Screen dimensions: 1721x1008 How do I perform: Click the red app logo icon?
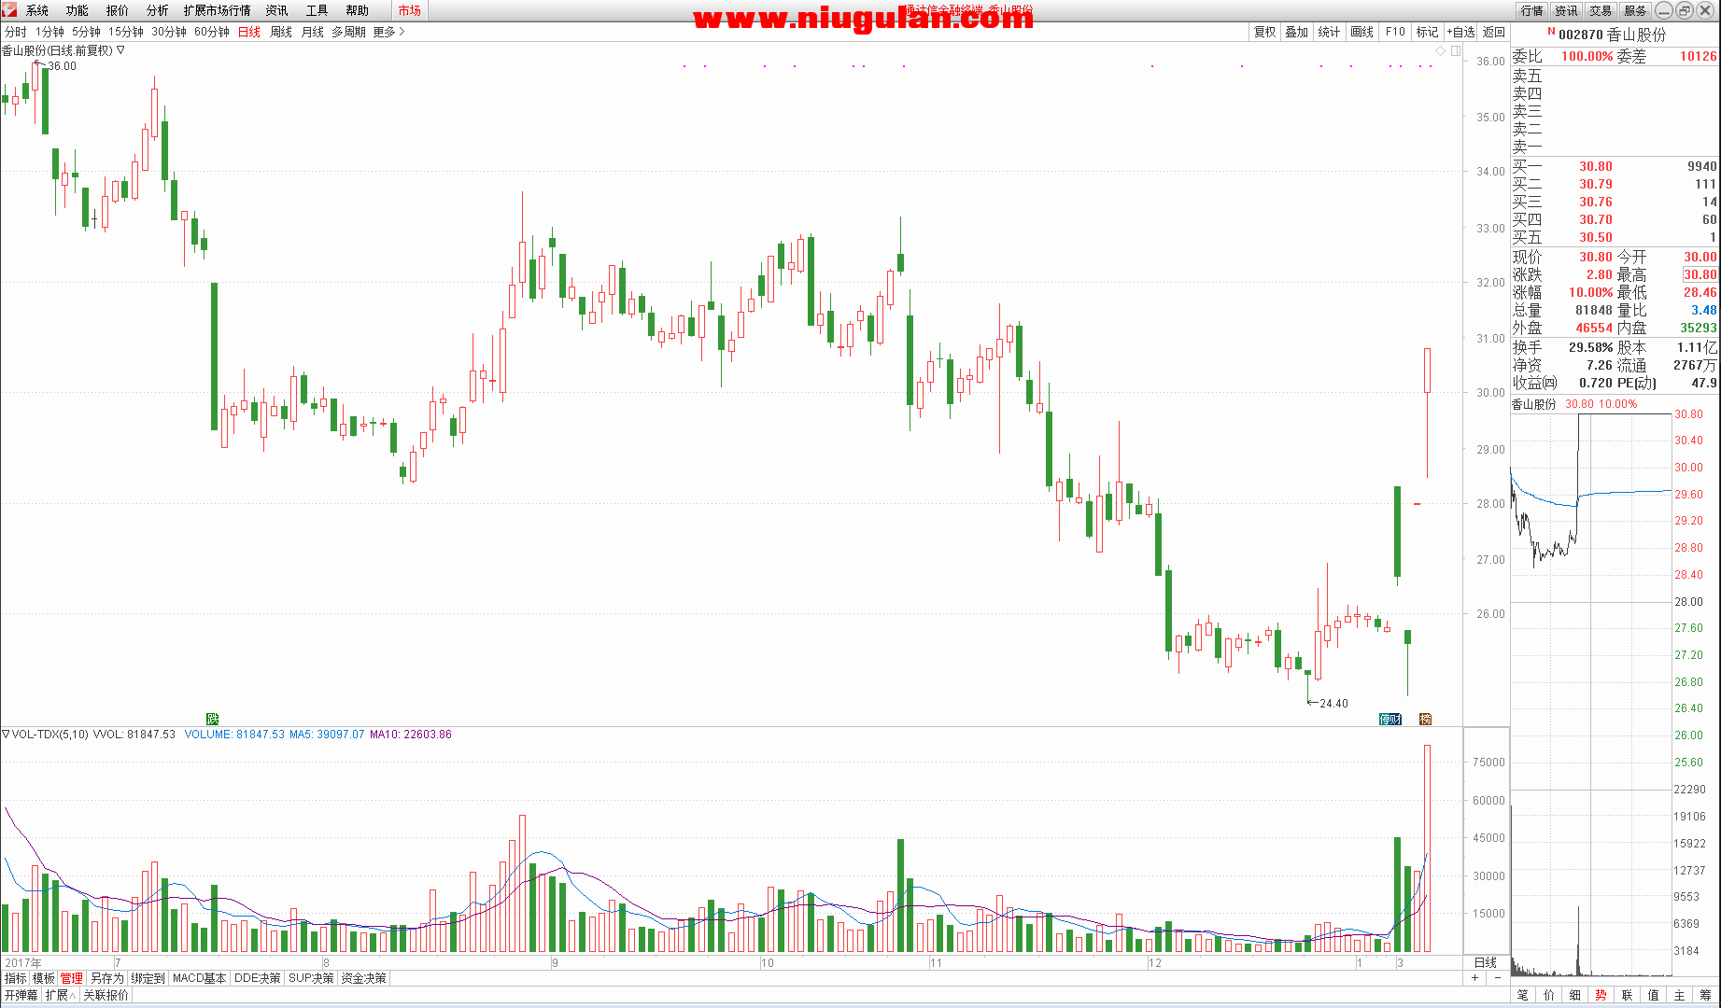[x=9, y=10]
